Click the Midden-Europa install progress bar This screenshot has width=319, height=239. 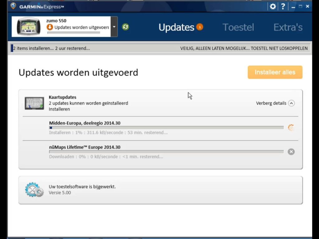(166, 128)
